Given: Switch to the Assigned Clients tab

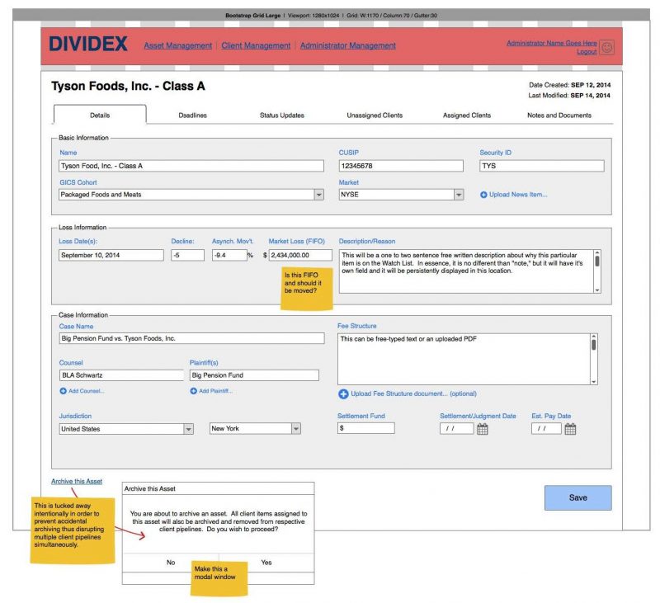Looking at the screenshot, I should pyautogui.click(x=467, y=115).
